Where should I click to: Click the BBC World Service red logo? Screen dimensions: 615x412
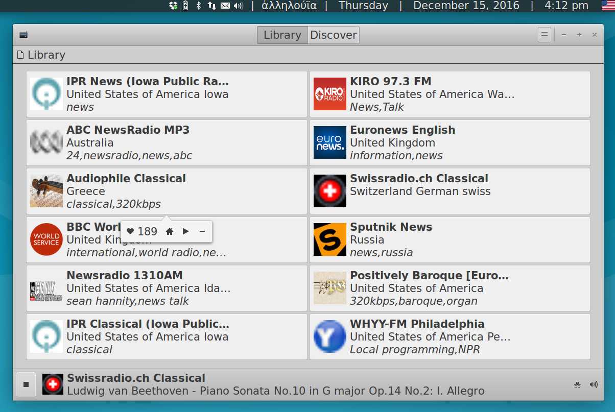[46, 239]
